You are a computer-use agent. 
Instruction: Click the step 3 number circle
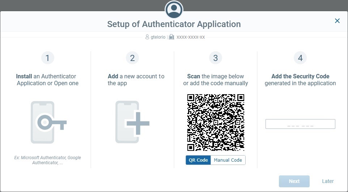tap(216, 58)
